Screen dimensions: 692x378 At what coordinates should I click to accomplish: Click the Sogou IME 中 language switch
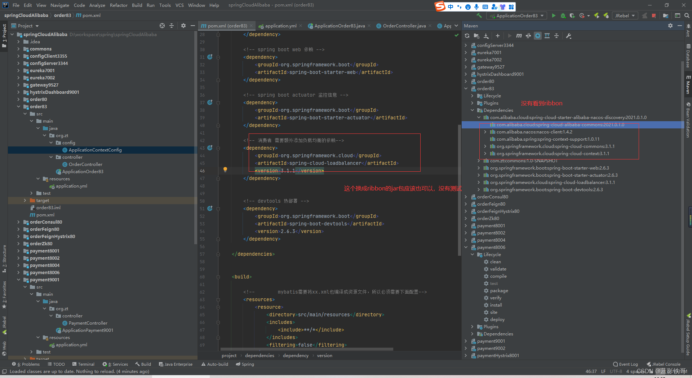pyautogui.click(x=451, y=6)
